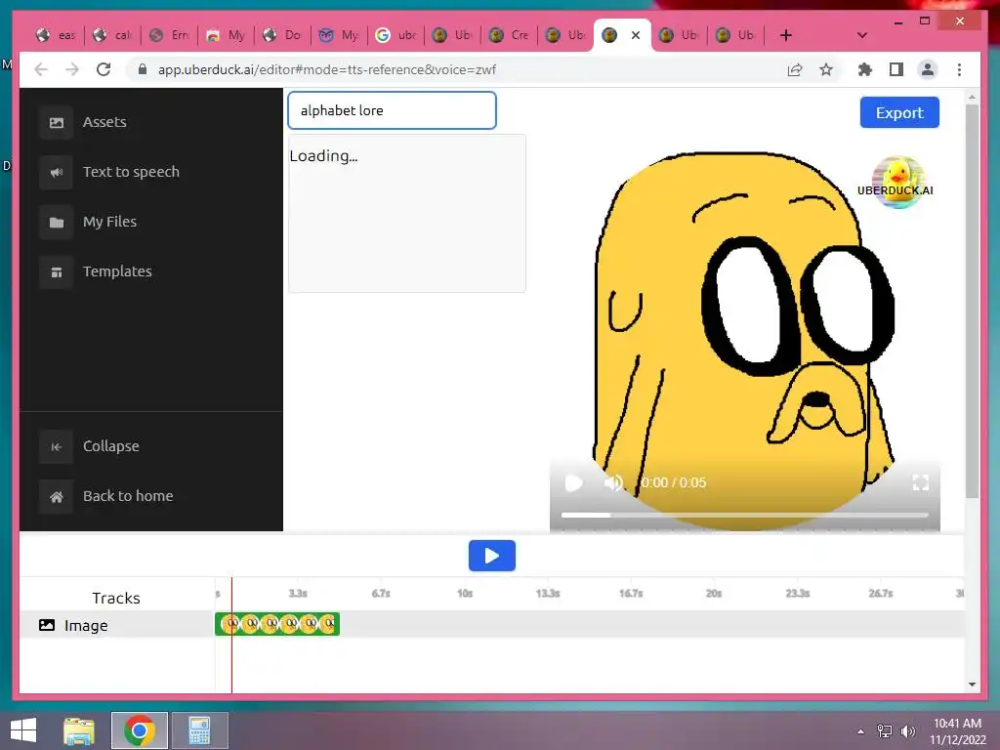Click the scroll down arrow of timeline
The image size is (1000, 750).
(972, 685)
